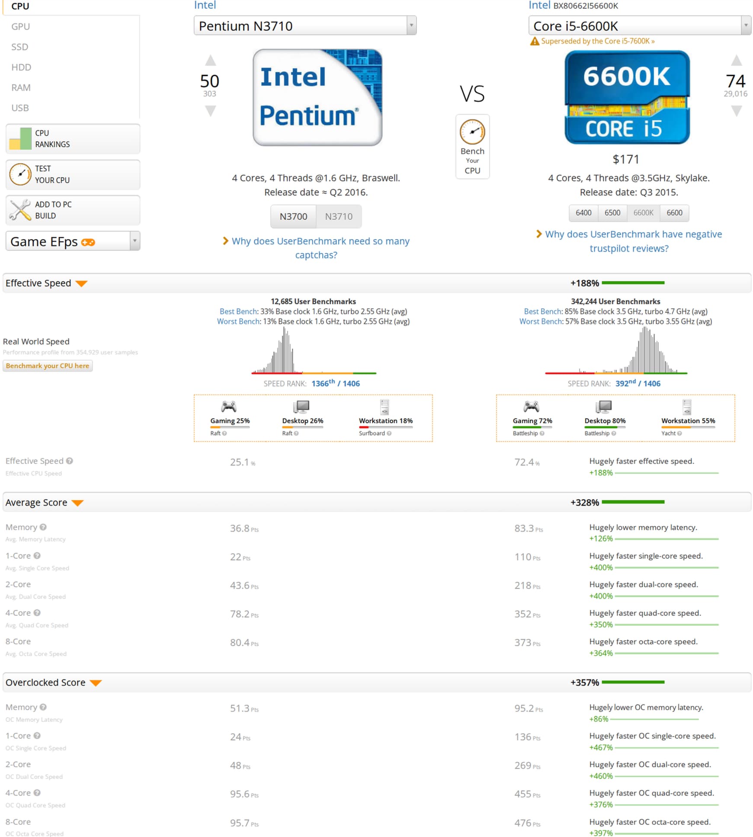This screenshot has width=753, height=837.
Task: Click the Pentium N3710 benchmark histogram
Action: (314, 351)
